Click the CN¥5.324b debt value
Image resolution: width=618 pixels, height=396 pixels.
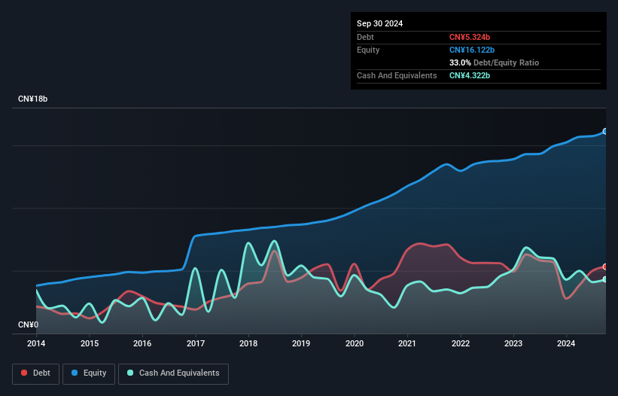coord(470,37)
